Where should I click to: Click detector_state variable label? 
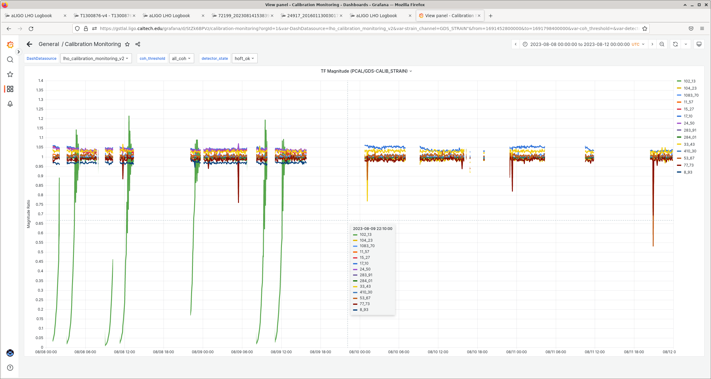tap(215, 58)
